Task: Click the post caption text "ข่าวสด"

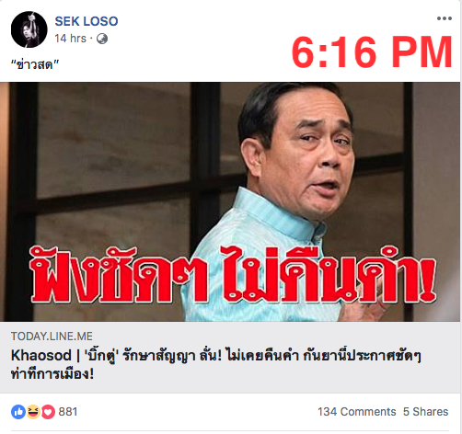Action: pos(35,64)
